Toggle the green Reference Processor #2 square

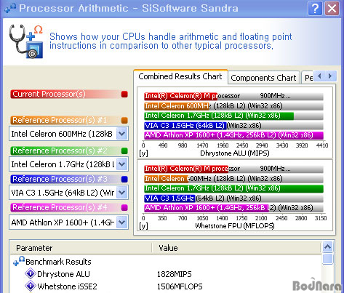tap(124, 150)
